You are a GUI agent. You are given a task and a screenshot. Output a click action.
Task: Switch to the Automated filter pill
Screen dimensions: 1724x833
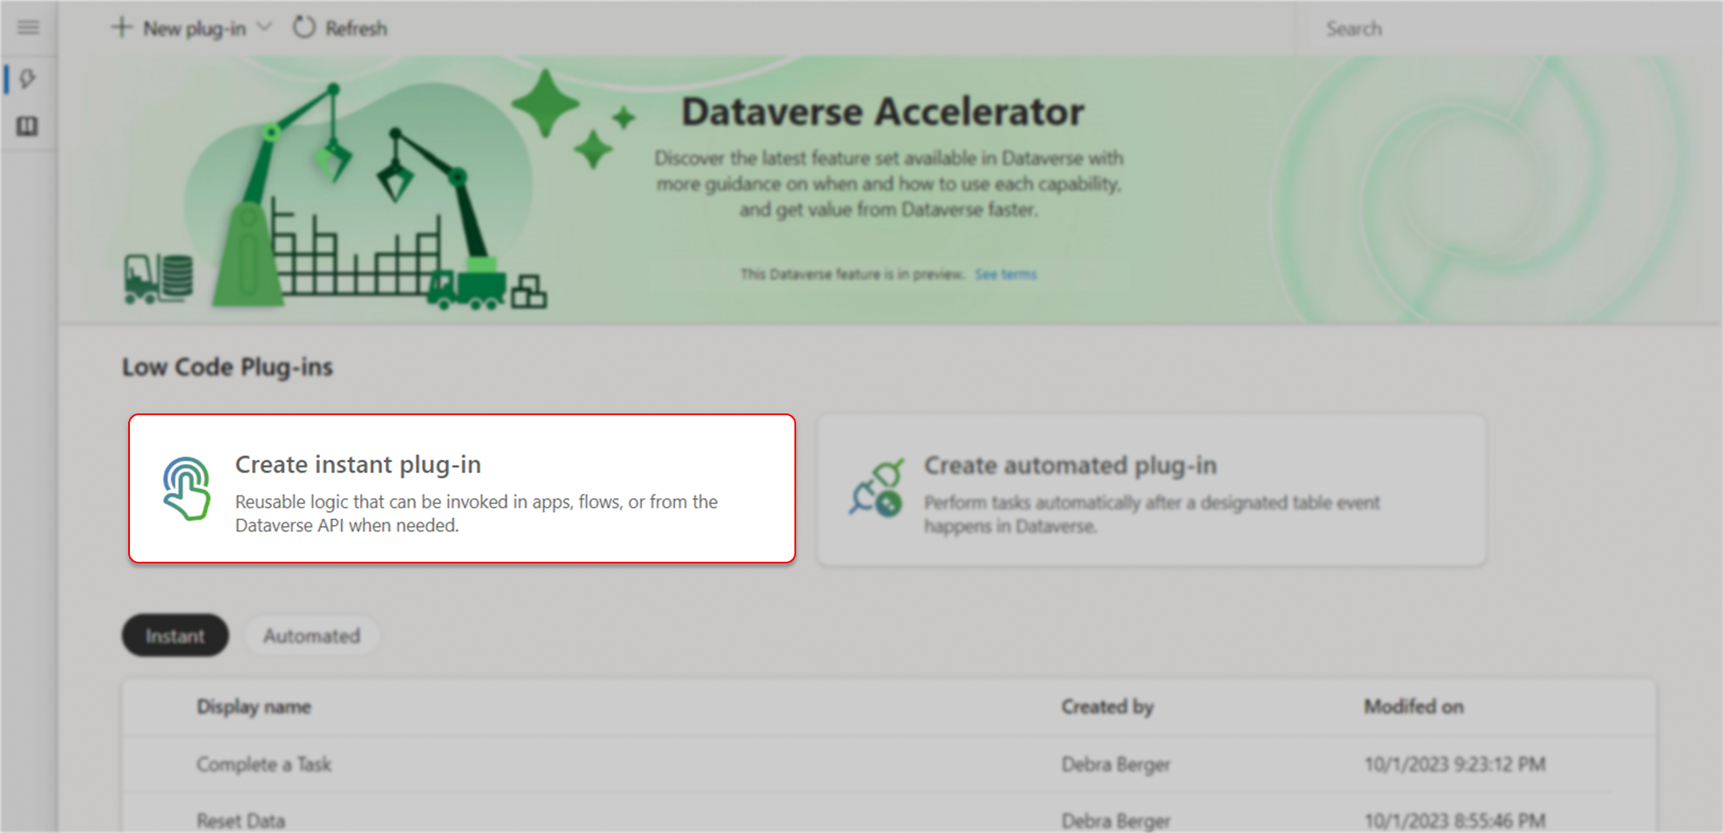click(x=311, y=635)
